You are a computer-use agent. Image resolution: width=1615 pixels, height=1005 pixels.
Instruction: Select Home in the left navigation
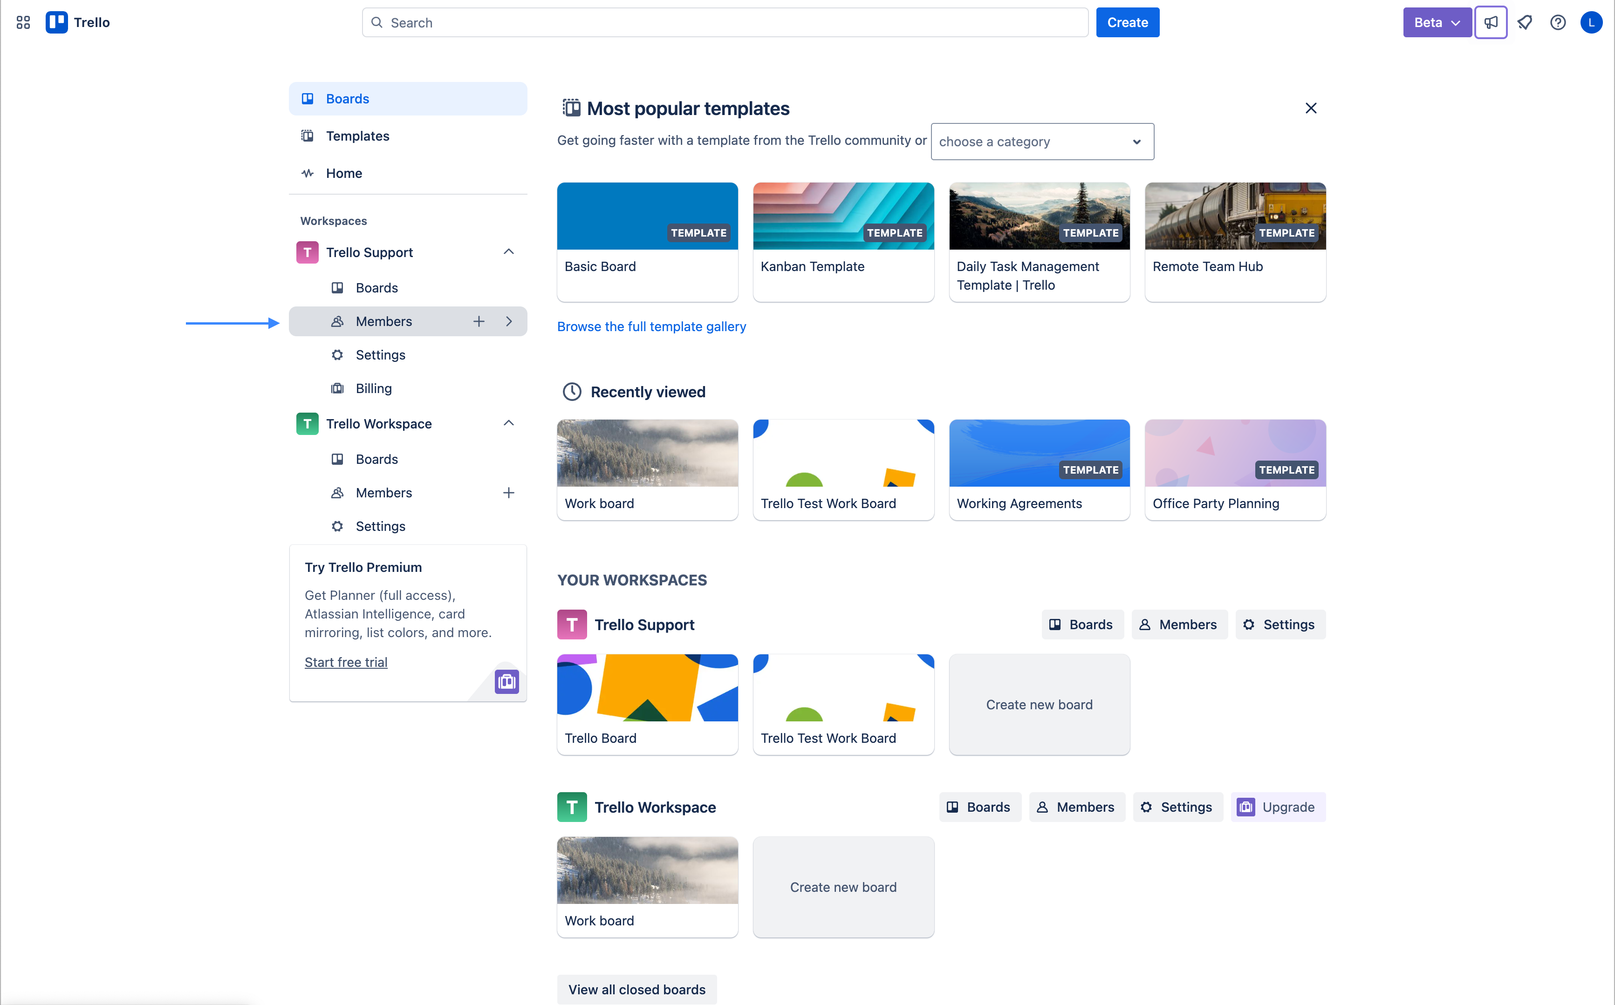tap(408, 174)
